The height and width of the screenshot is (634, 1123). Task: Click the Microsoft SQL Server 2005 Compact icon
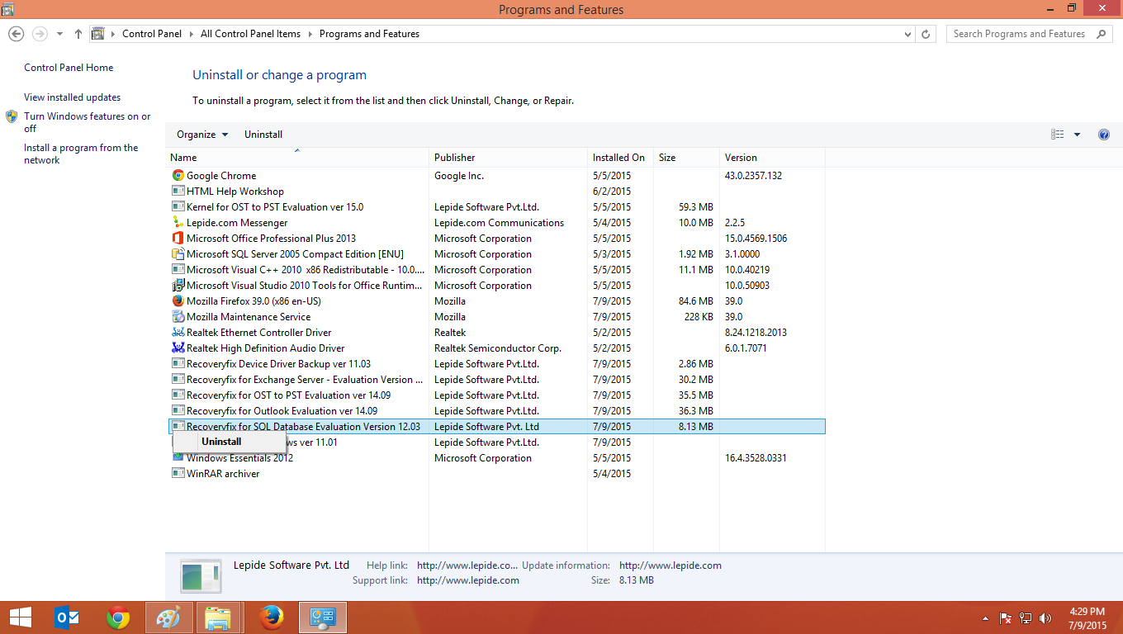pos(178,253)
